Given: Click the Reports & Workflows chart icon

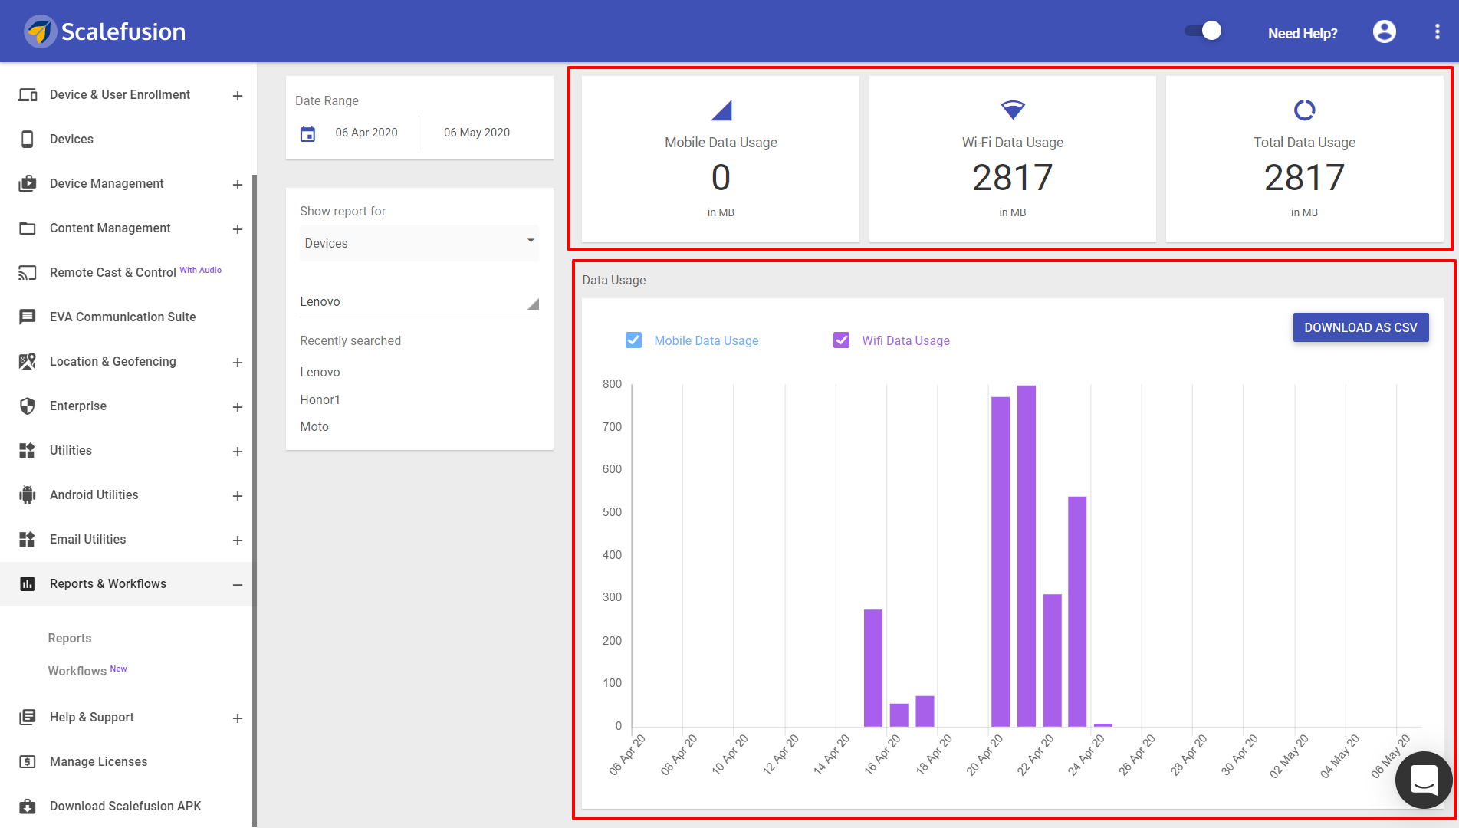Looking at the screenshot, I should tap(28, 584).
